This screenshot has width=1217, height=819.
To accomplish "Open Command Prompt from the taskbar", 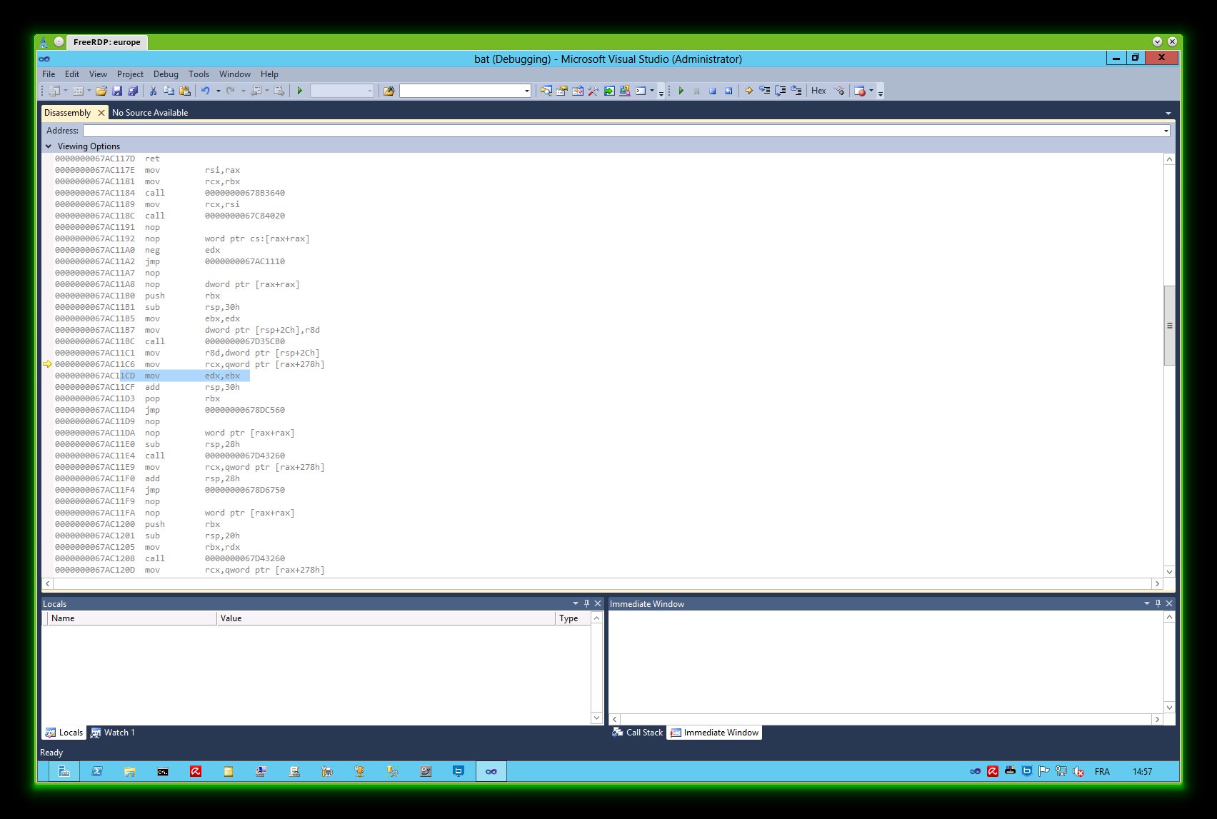I will (163, 771).
